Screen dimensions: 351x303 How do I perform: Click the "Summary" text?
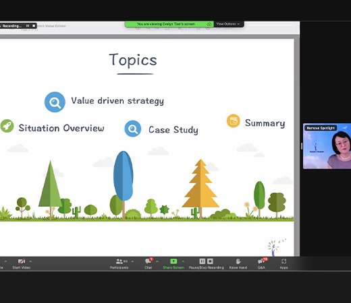coord(265,123)
